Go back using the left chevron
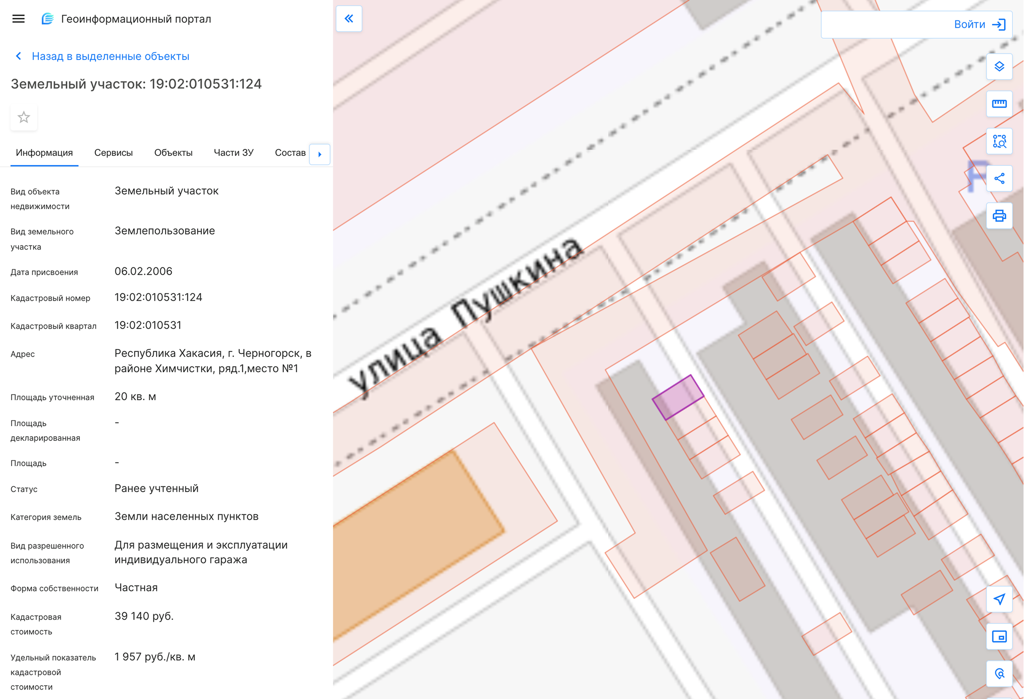The width and height of the screenshot is (1024, 699). 19,56
